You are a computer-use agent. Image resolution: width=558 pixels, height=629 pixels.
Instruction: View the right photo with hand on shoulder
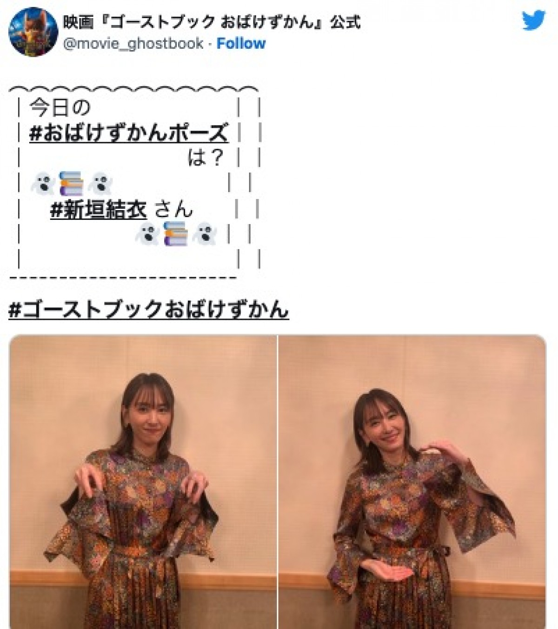[x=412, y=482]
